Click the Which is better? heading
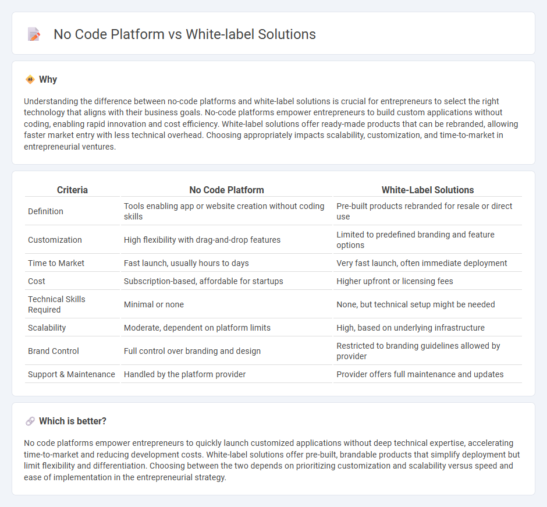The width and height of the screenshot is (547, 507). [x=73, y=421]
